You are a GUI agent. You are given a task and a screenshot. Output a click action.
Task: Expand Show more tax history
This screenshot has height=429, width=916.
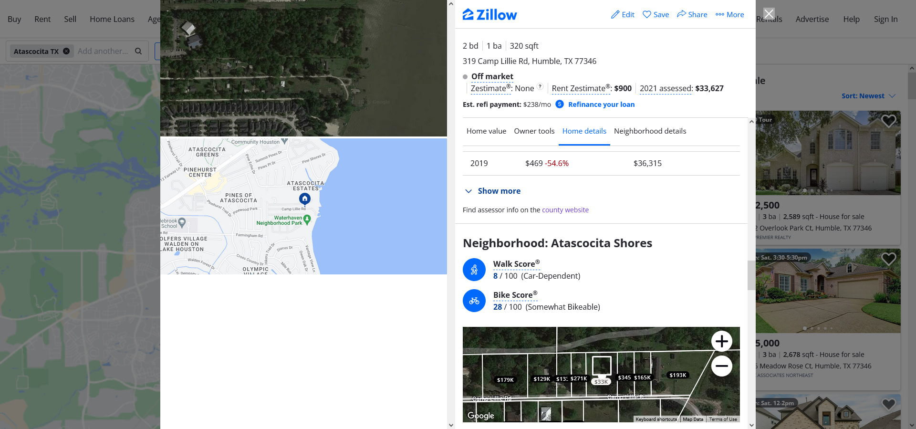[x=493, y=191]
